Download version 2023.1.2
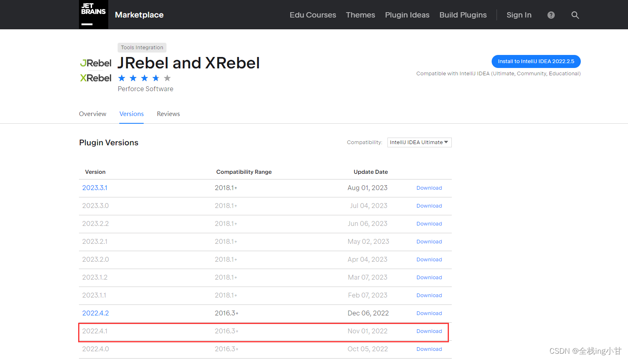Screen dimensions: 628x359 (429, 278)
